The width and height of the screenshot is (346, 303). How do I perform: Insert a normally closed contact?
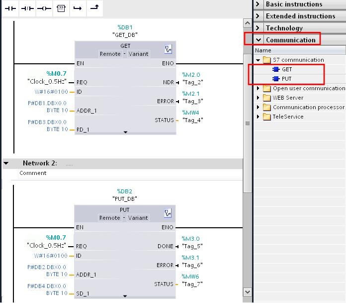pos(27,8)
